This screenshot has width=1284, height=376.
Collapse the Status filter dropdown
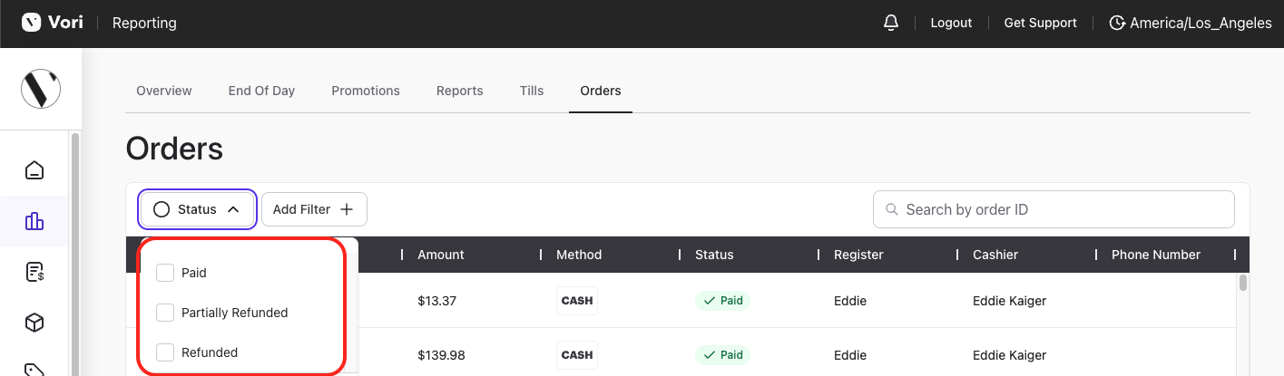pos(197,209)
